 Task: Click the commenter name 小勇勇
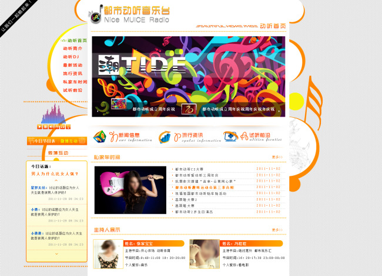[37, 233]
